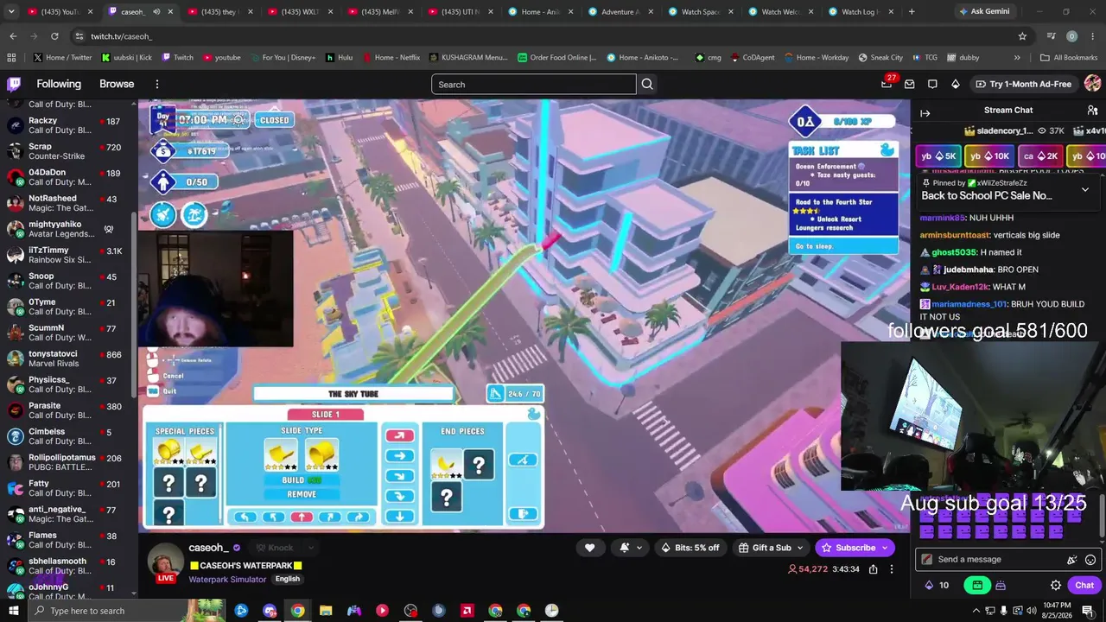Expand the pinned Back to School message

[1085, 190]
